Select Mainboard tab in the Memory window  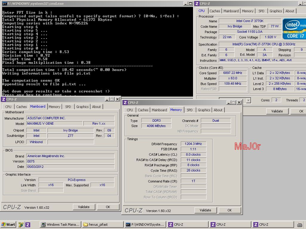[159, 110]
